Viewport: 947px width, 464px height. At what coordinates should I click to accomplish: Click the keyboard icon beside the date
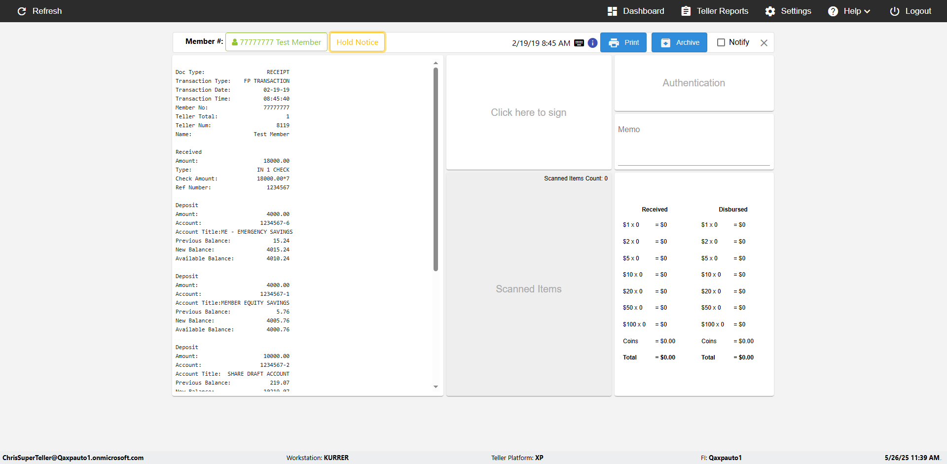click(x=579, y=43)
